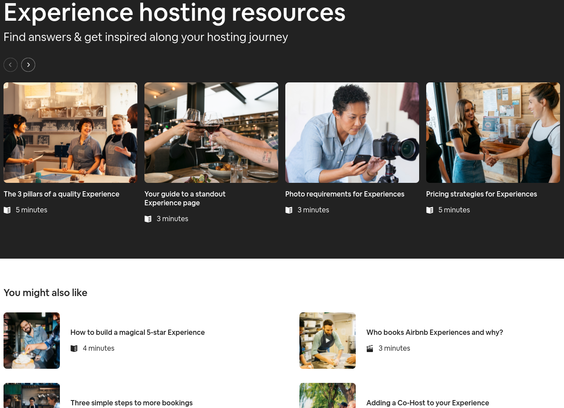Image resolution: width=564 pixels, height=408 pixels.
Task: Click the book icon beside "4 minutes"
Action: click(x=74, y=348)
